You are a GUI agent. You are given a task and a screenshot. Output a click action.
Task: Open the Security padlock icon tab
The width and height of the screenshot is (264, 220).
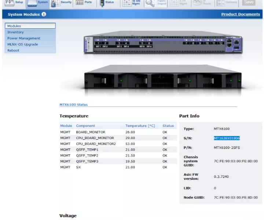click(x=55, y=3)
